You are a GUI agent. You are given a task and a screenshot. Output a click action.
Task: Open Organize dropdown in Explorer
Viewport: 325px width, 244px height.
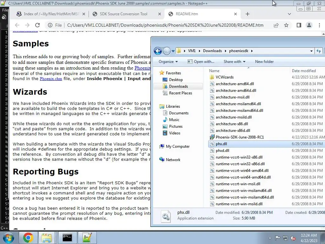[x=168, y=62]
